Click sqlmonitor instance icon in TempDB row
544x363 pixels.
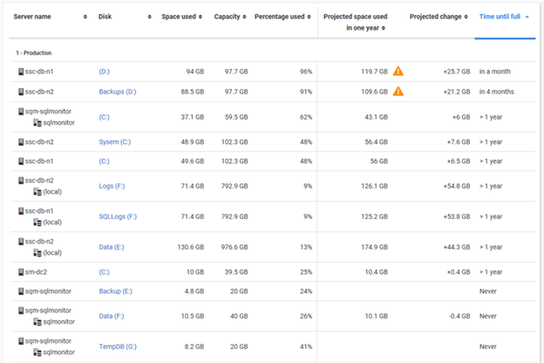37,353
